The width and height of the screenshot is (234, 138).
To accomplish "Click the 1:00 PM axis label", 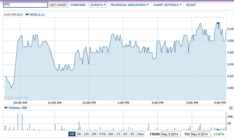I will [123, 102].
